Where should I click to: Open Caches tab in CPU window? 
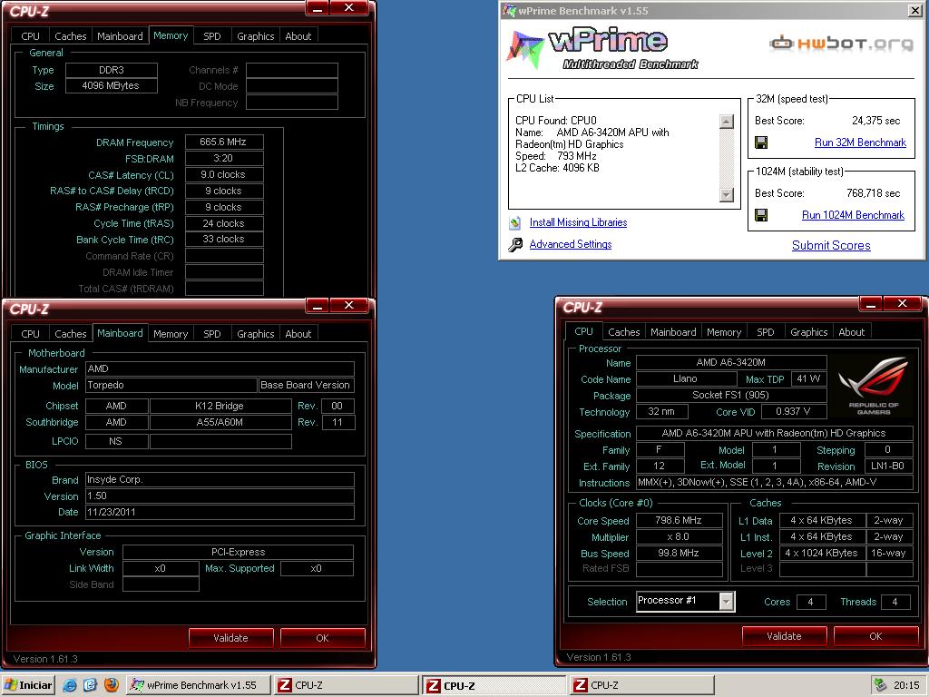point(624,332)
